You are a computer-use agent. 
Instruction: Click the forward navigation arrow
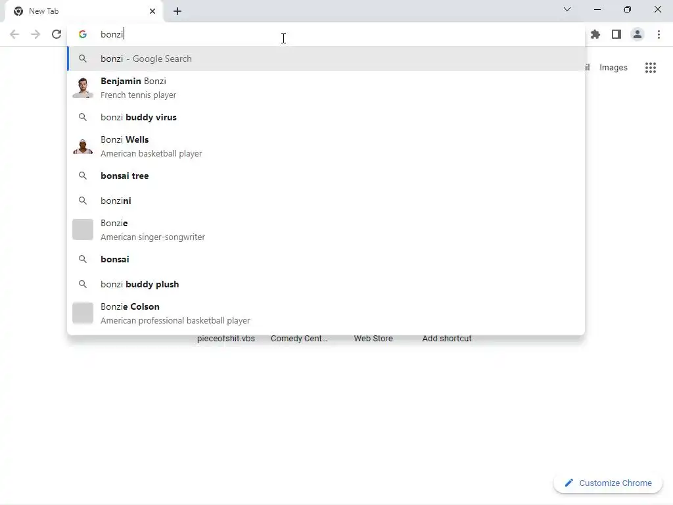[35, 34]
